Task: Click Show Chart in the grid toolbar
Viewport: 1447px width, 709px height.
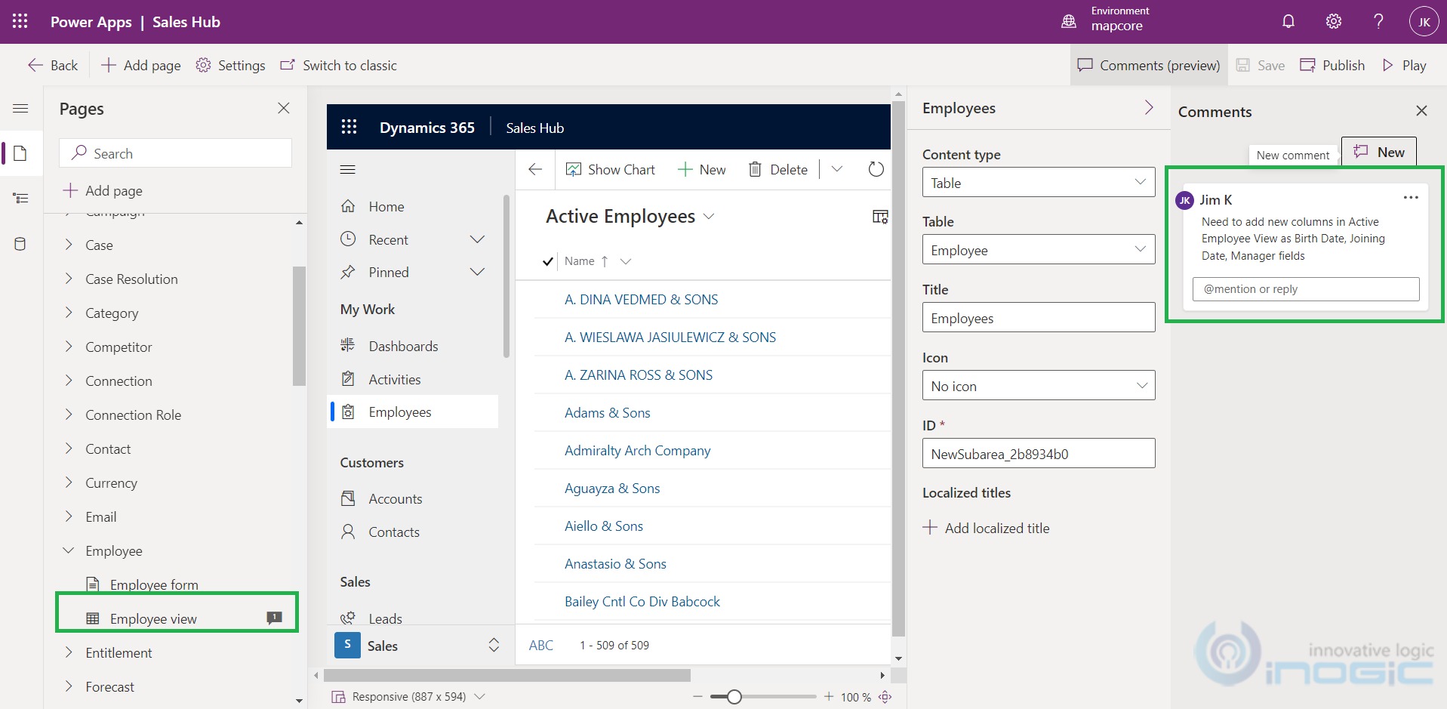Action: [611, 169]
